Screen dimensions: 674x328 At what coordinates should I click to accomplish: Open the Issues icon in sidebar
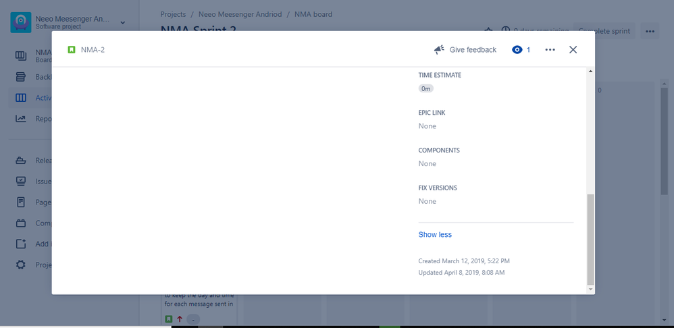click(x=21, y=181)
